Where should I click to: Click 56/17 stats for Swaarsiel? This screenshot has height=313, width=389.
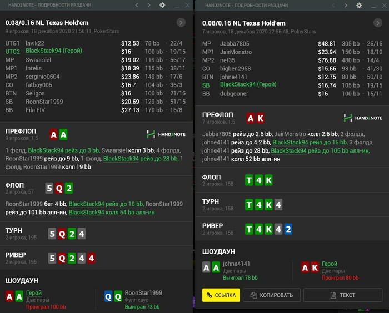coord(178,60)
